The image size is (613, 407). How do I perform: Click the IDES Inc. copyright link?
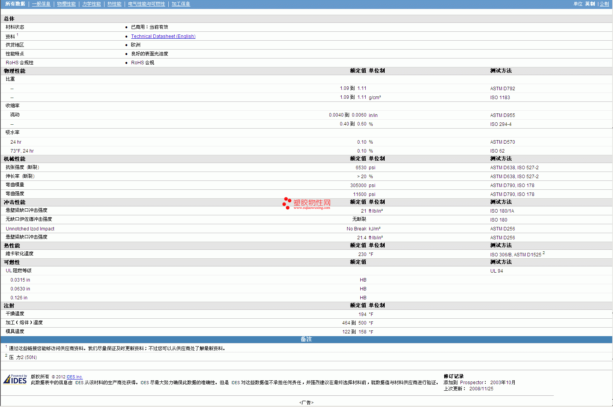[x=74, y=377]
